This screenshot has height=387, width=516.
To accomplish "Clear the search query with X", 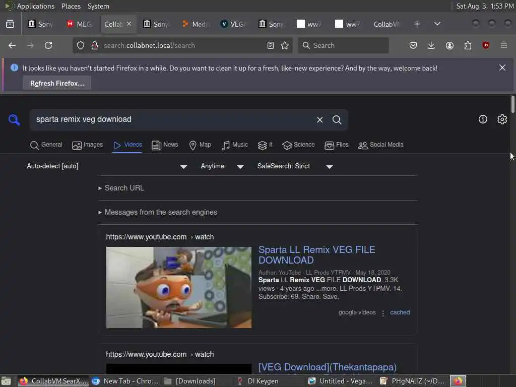I will pyautogui.click(x=319, y=120).
